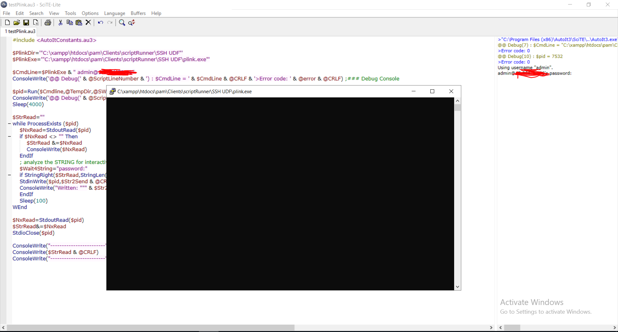
Task: Click the Delete X toolbar icon
Action: click(88, 22)
